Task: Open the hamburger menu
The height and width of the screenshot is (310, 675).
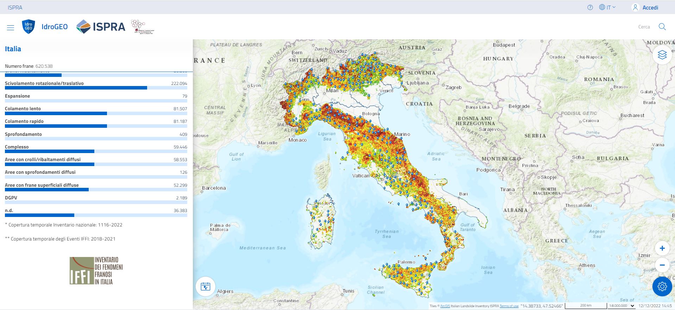Action: coord(11,27)
